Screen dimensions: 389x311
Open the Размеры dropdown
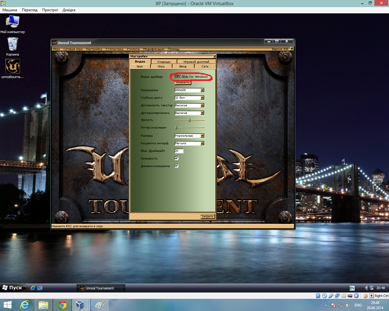pos(189,136)
